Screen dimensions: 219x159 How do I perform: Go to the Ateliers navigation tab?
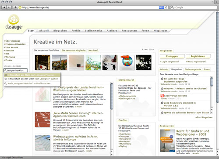[112, 31]
